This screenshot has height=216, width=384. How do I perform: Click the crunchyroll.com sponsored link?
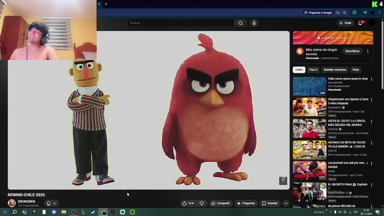pyautogui.click(x=330, y=58)
